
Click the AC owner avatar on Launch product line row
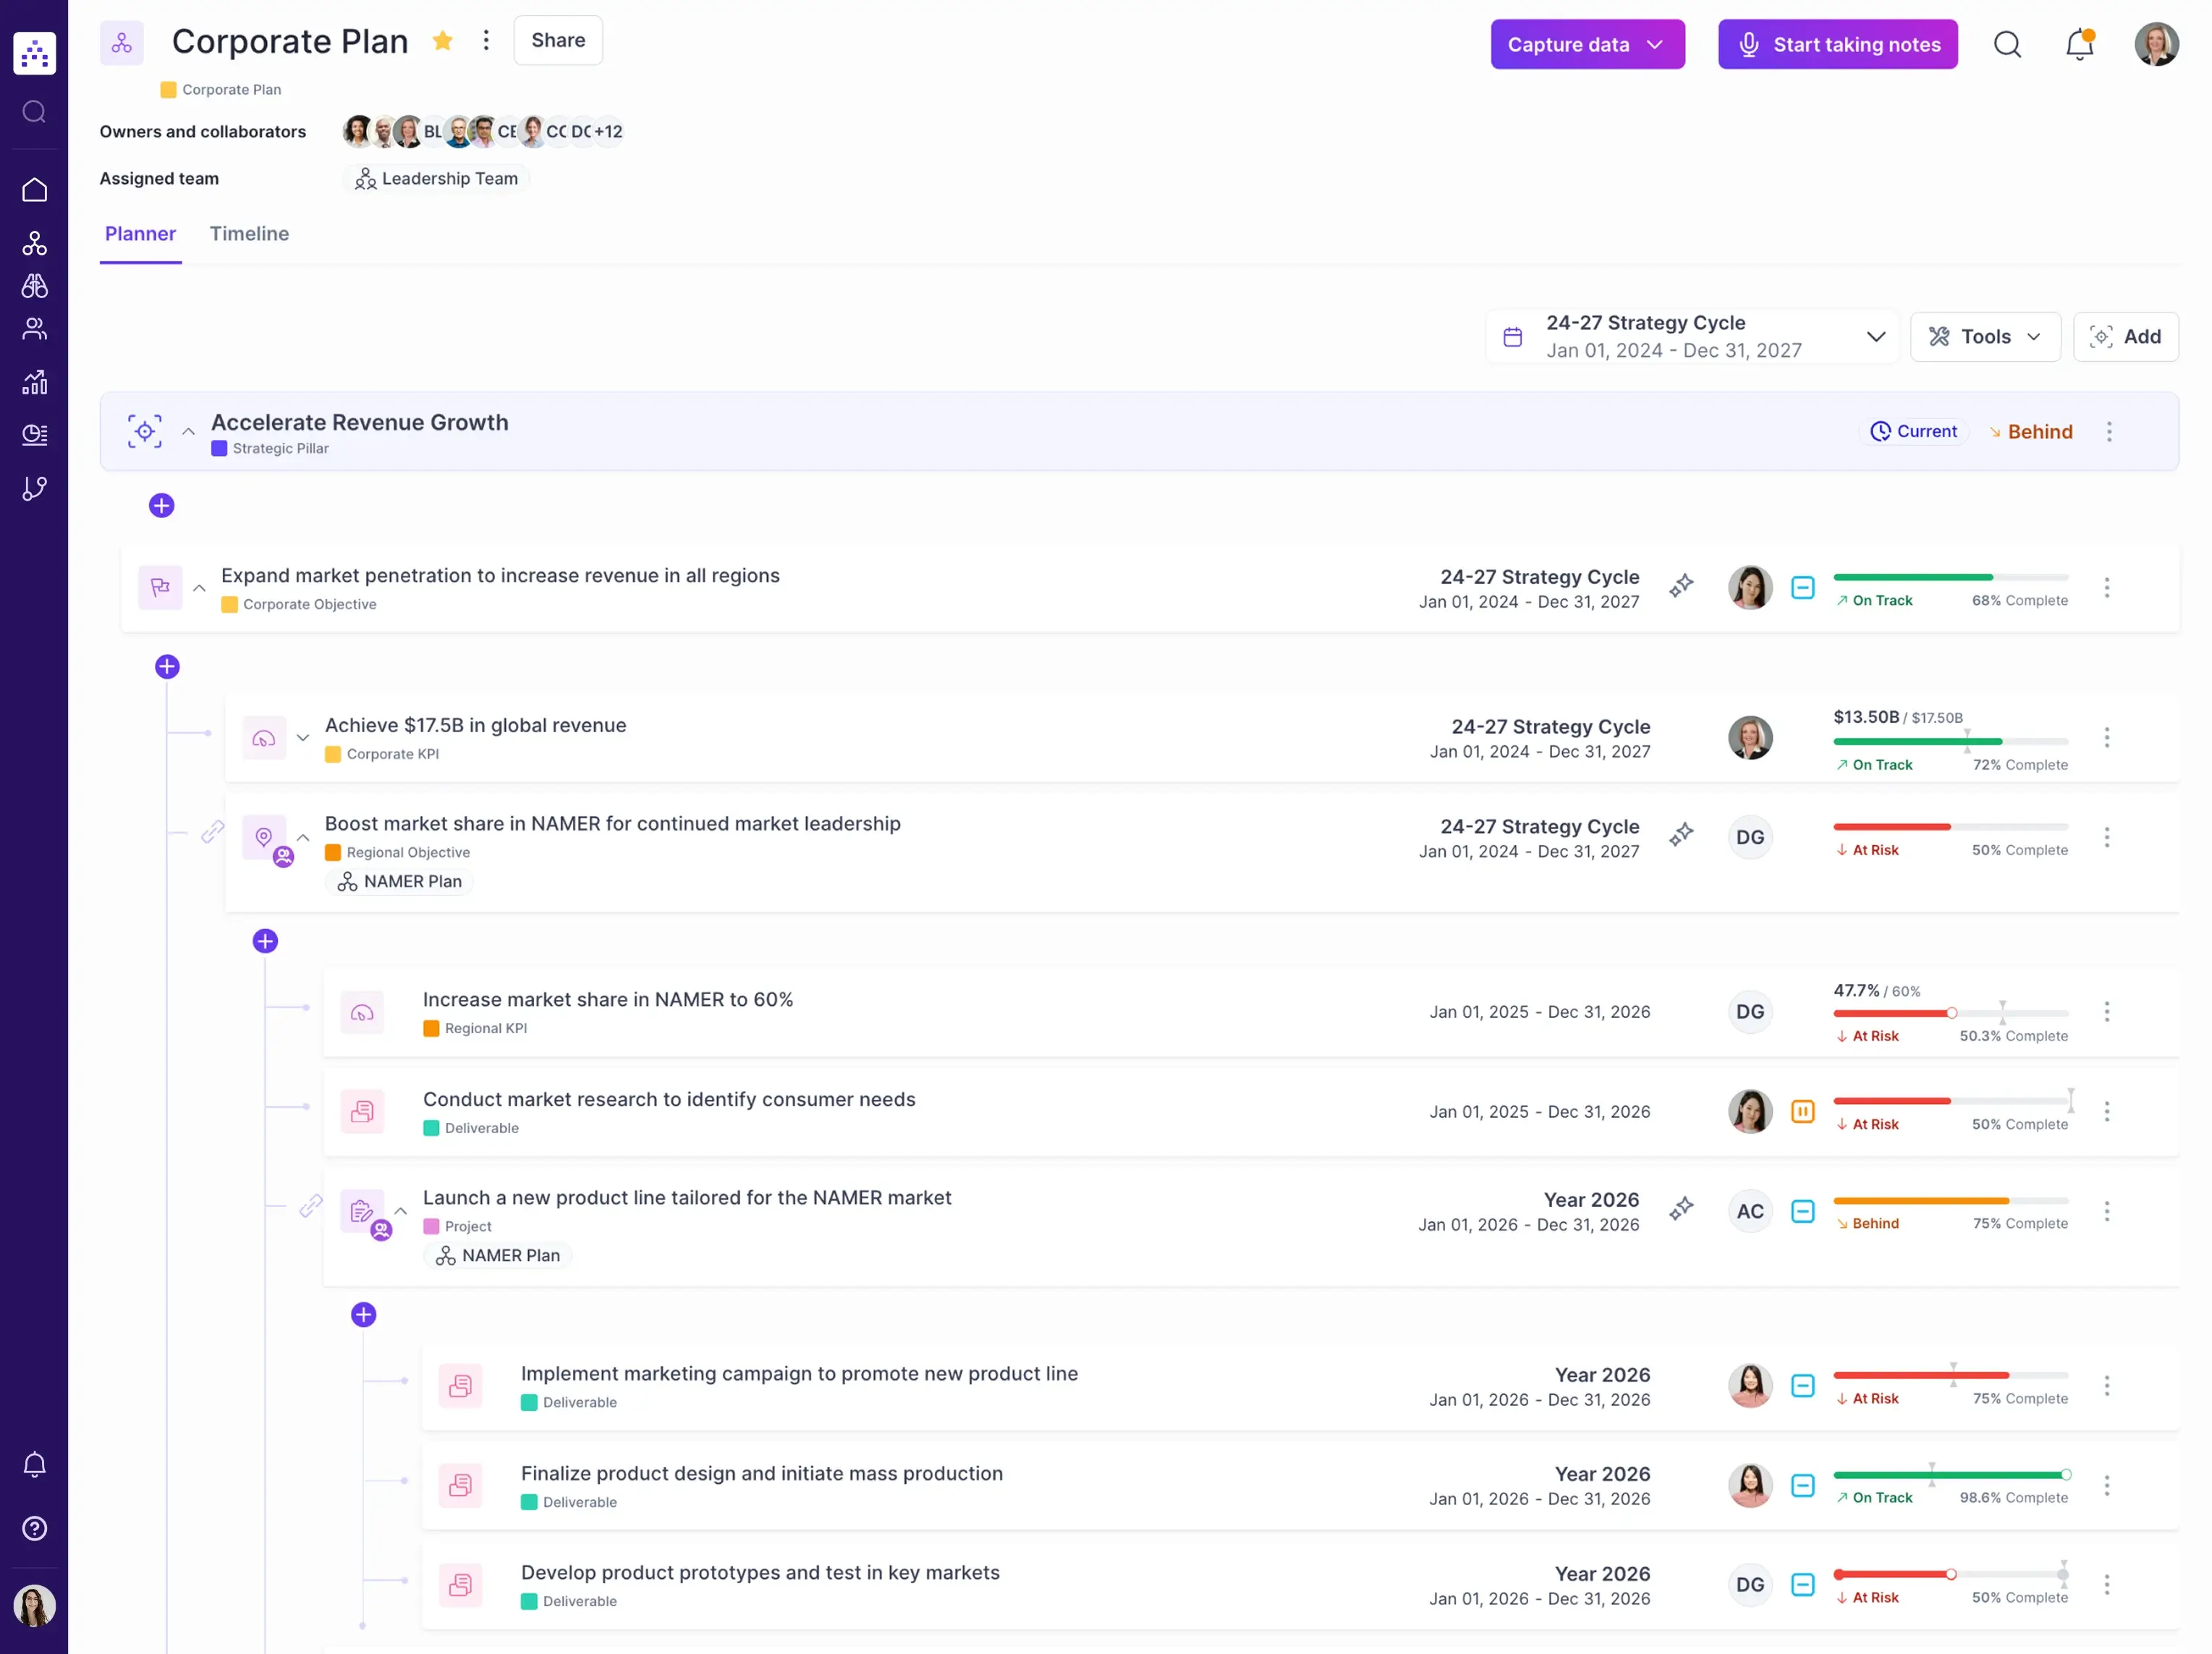click(x=1749, y=1211)
